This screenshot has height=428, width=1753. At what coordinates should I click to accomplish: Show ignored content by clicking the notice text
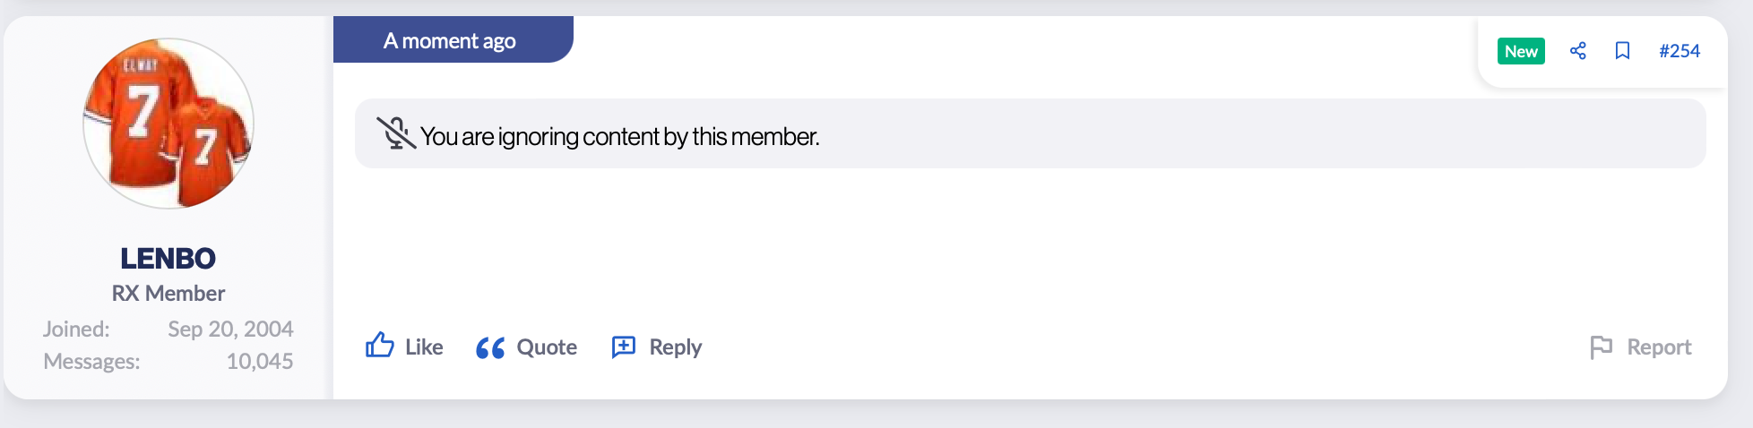tap(619, 136)
